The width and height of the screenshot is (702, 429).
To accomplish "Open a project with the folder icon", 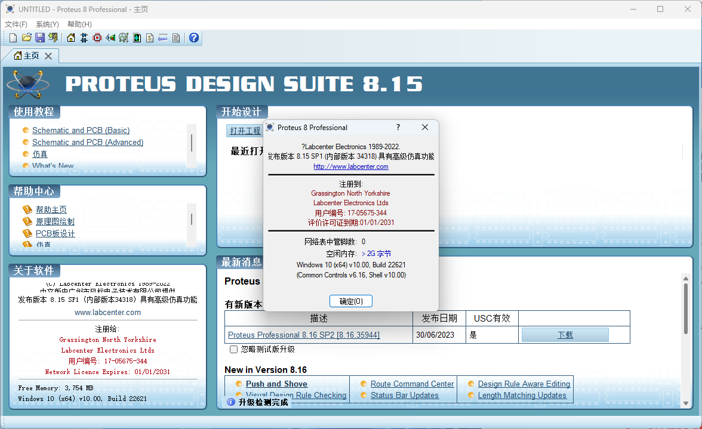I will 26,38.
